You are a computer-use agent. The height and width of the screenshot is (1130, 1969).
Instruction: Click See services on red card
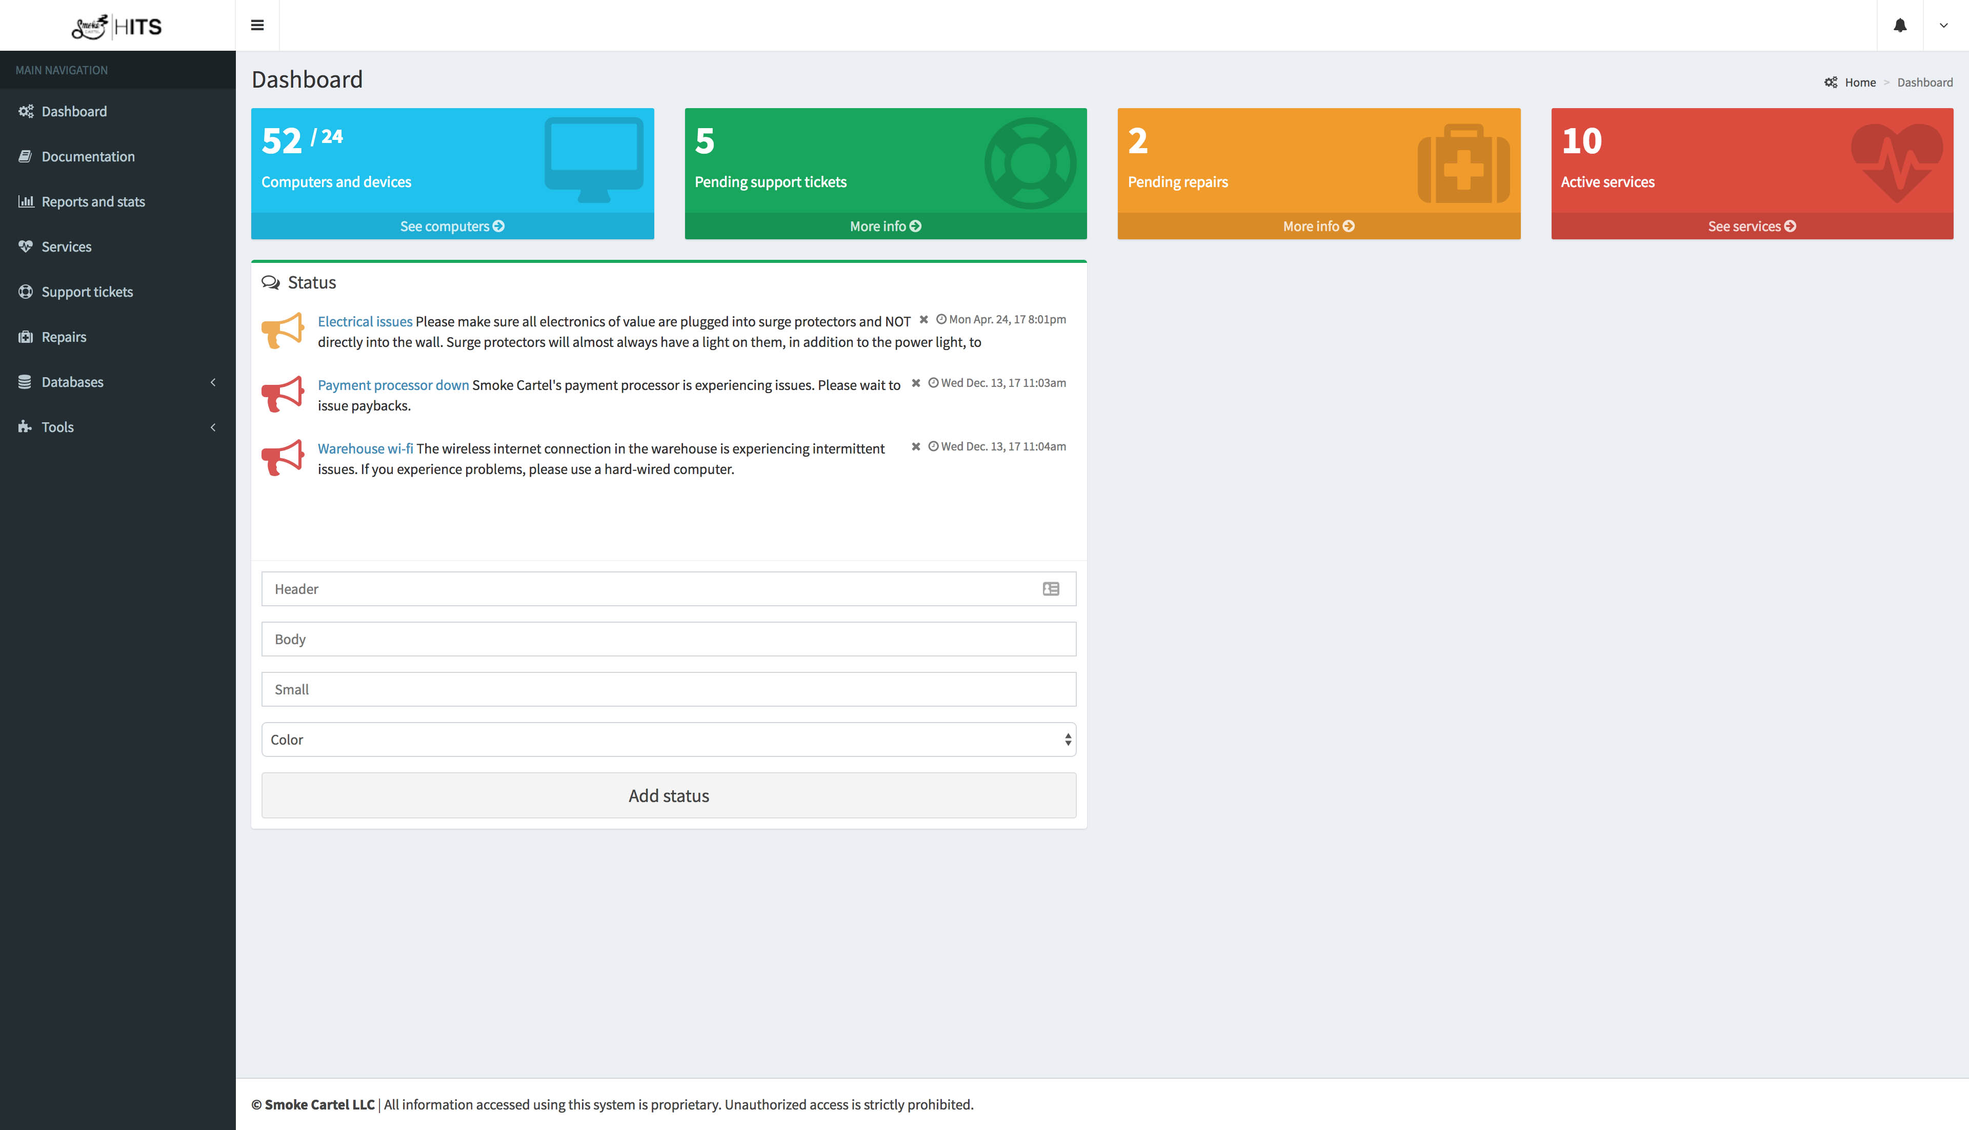[1751, 226]
